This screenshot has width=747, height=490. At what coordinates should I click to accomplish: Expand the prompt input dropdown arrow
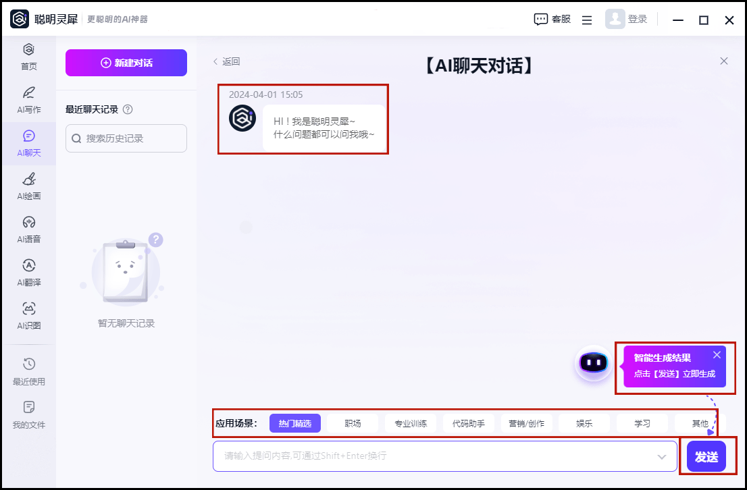click(662, 457)
